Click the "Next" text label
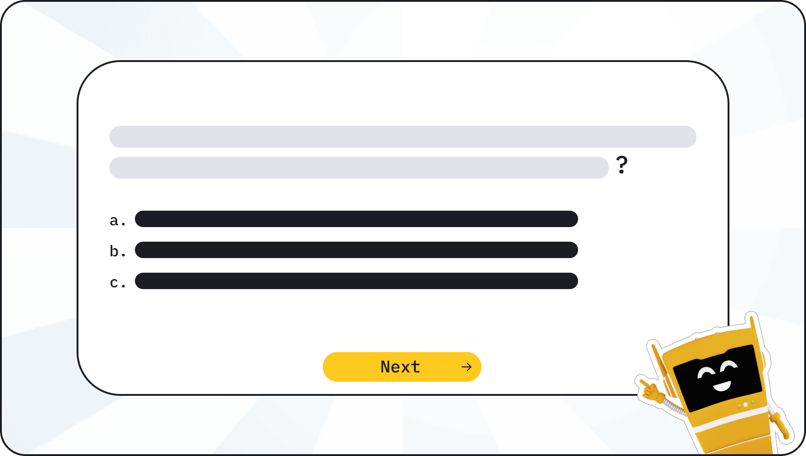Image resolution: width=806 pixels, height=456 pixels. click(x=400, y=367)
